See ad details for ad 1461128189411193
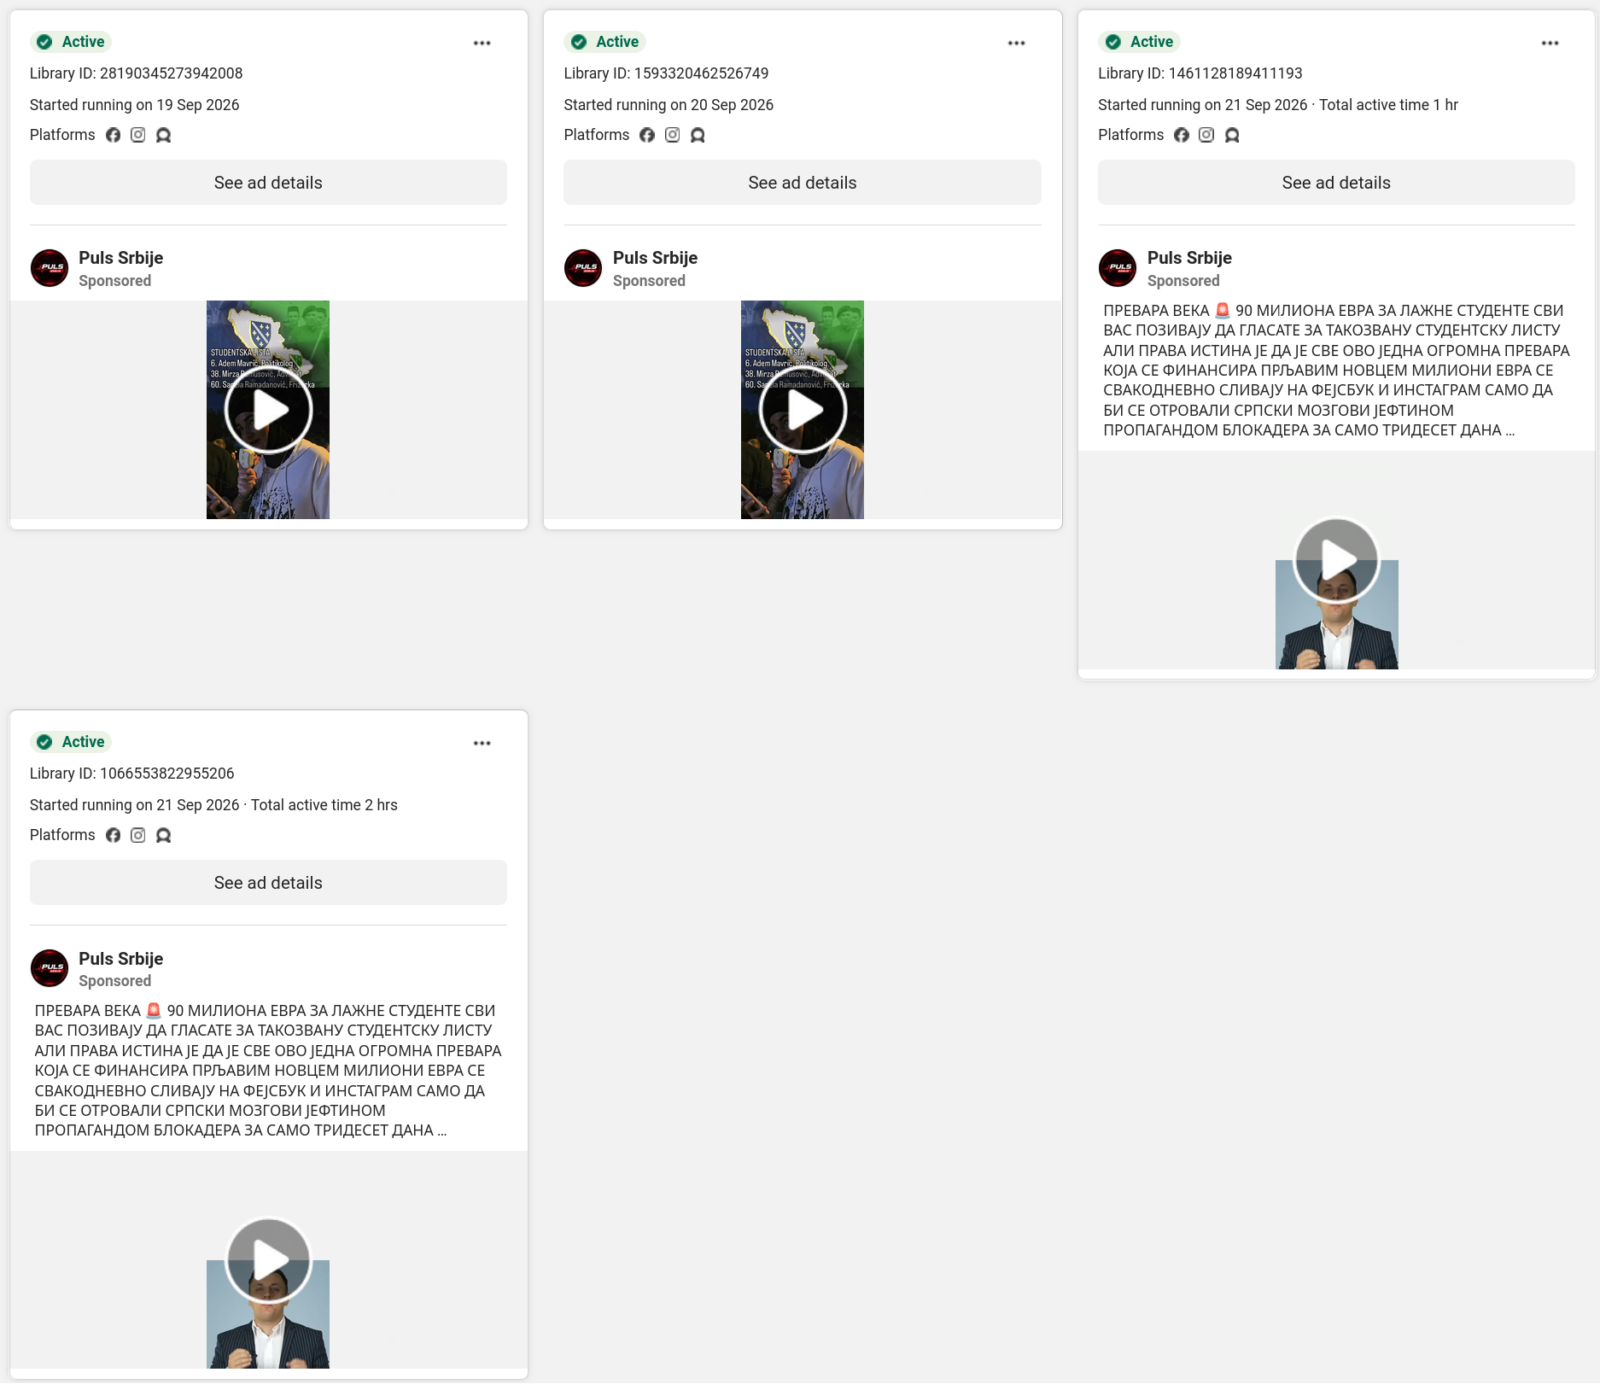 click(x=1336, y=183)
